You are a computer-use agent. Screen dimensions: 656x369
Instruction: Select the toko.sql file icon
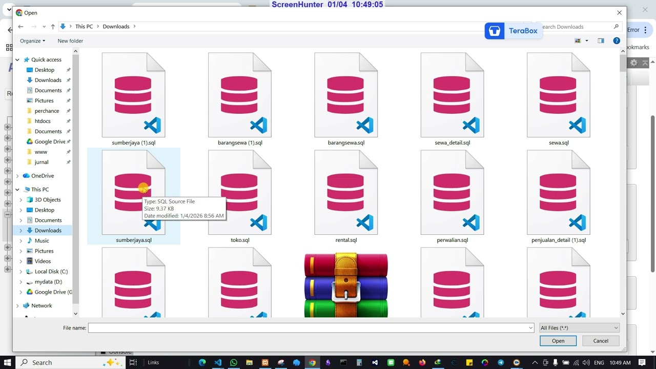click(239, 192)
